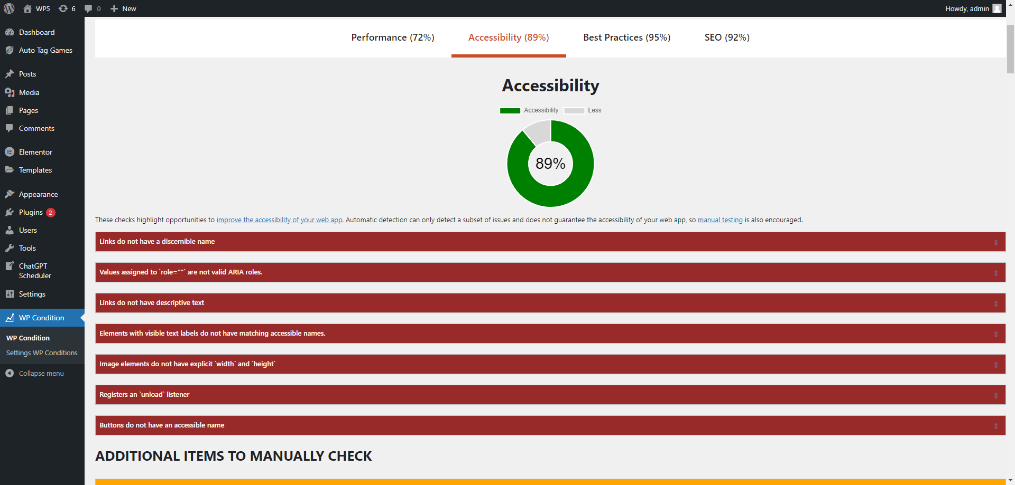Screen dimensions: 1015x485
Task: Click the page vertical scrollbar thumb
Action: pos(1010,49)
